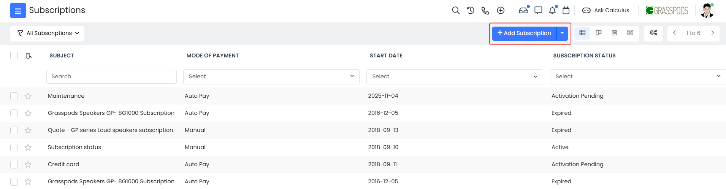Open the calendar icon in header
The image size is (726, 189).
[566, 11]
